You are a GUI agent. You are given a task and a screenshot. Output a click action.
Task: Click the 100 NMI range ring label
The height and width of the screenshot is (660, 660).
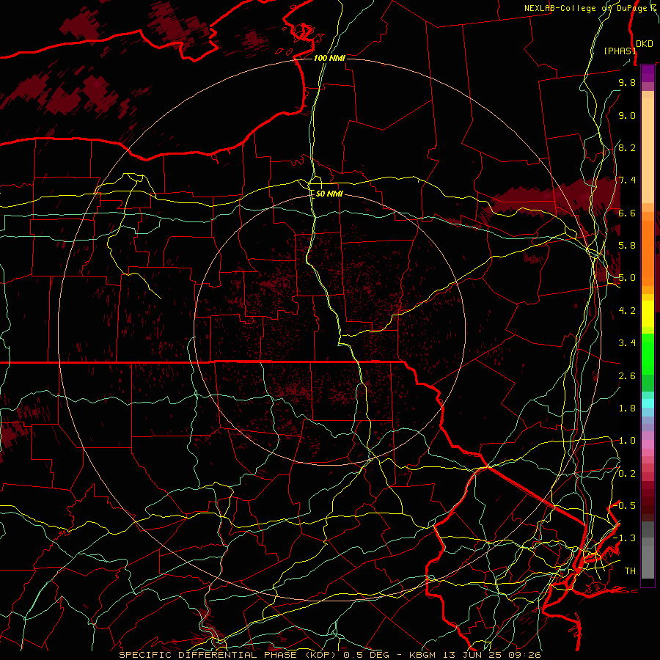329,58
